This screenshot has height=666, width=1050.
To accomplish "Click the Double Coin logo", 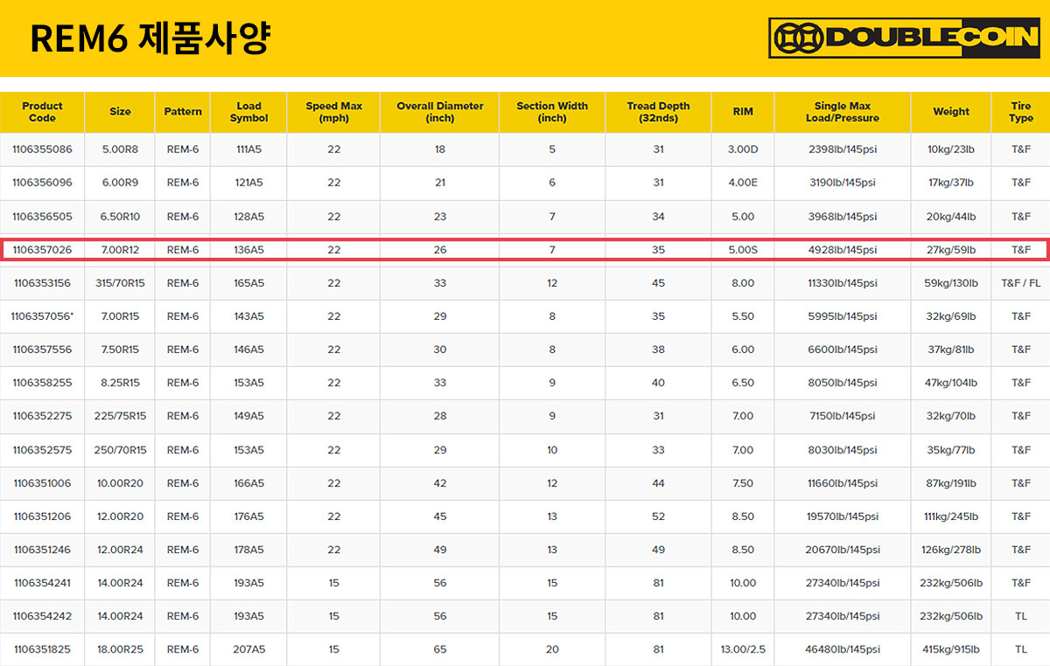I will click(x=904, y=38).
